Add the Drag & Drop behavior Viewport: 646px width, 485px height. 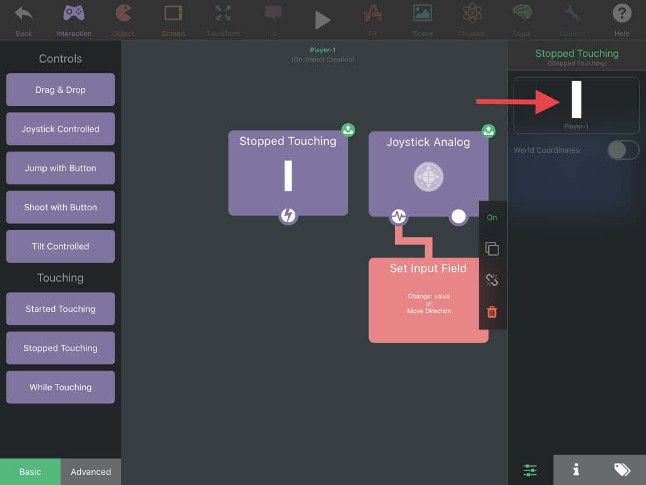(61, 90)
